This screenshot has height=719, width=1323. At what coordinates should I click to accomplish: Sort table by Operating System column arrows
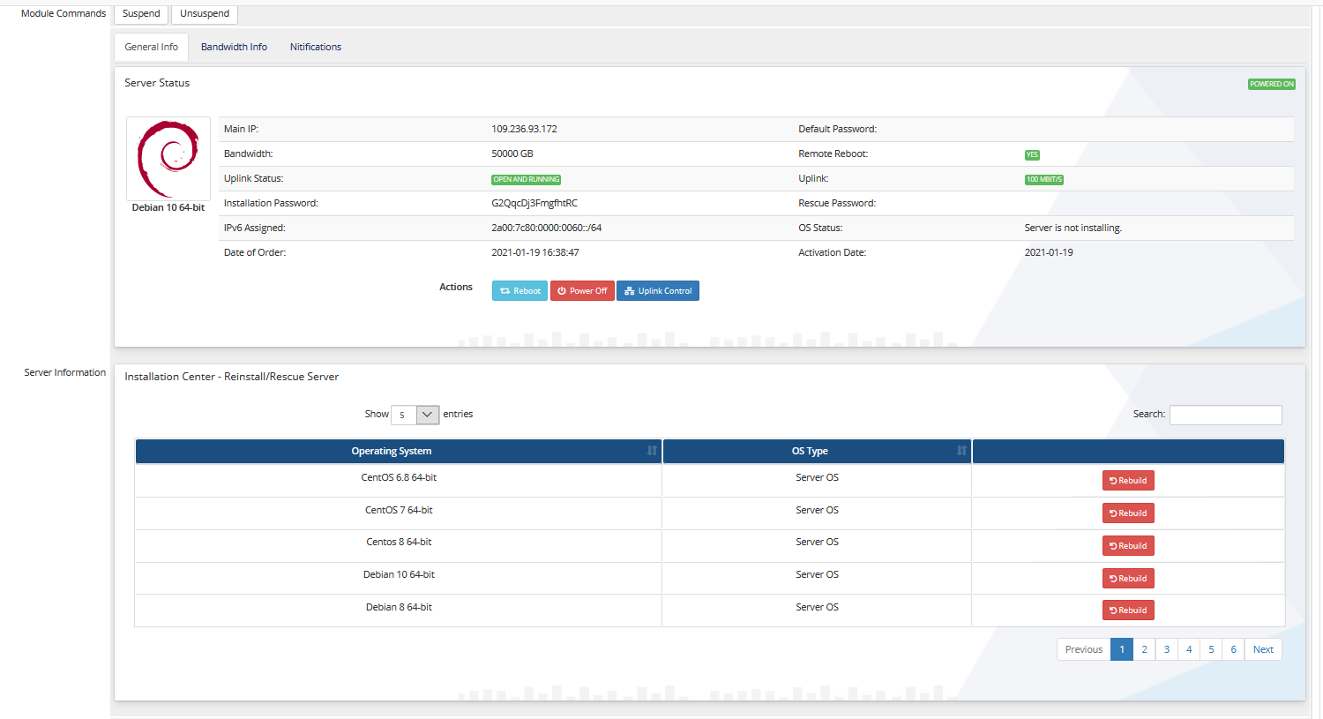[x=652, y=451]
